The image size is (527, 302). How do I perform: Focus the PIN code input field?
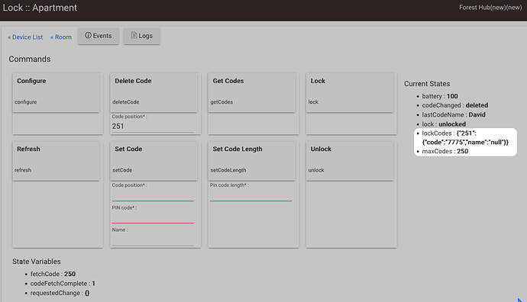pyautogui.click(x=153, y=217)
